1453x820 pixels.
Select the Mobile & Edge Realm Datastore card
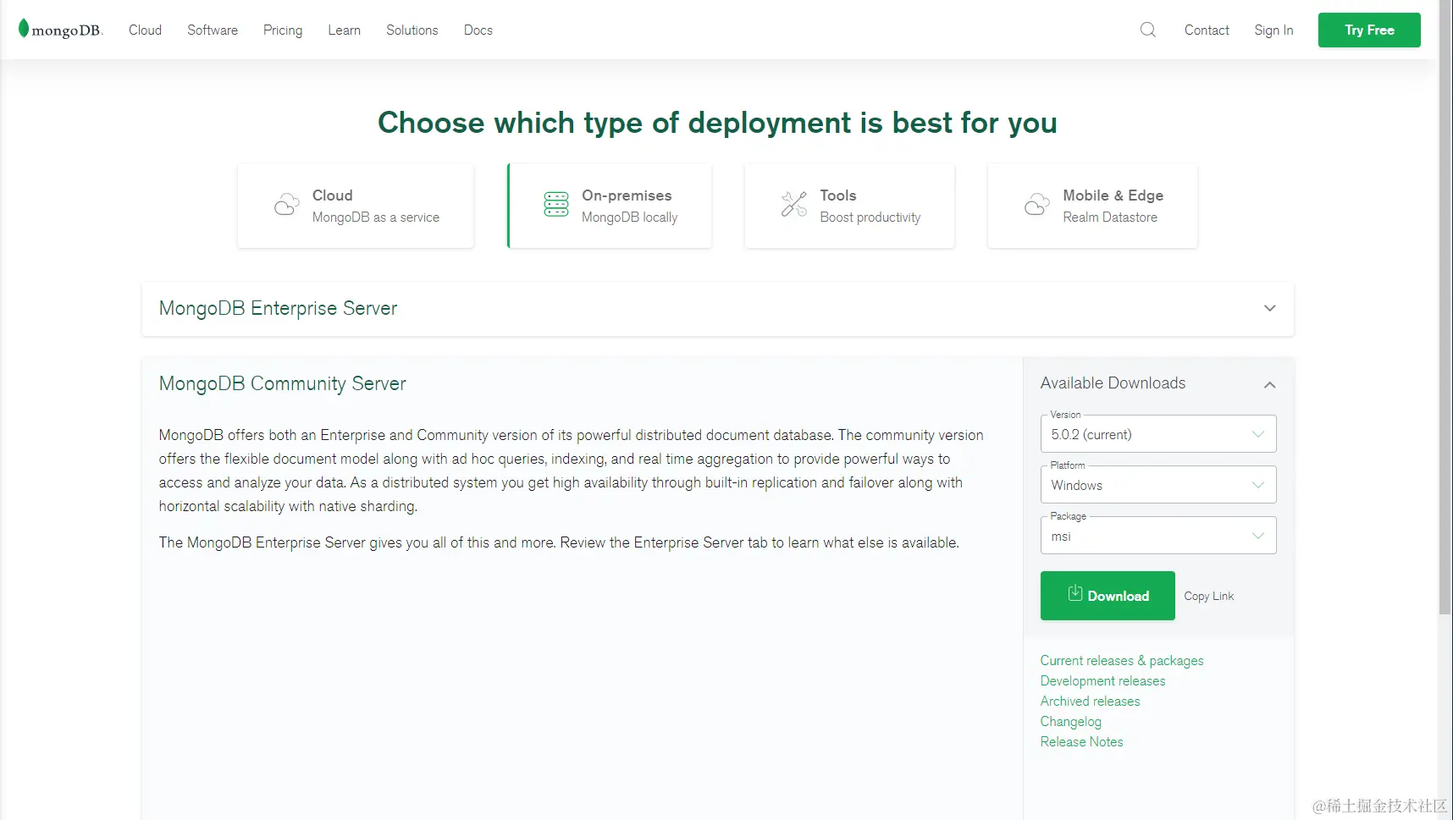point(1092,206)
